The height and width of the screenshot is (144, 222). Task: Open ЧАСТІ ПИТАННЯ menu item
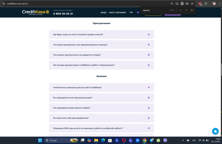point(117,12)
